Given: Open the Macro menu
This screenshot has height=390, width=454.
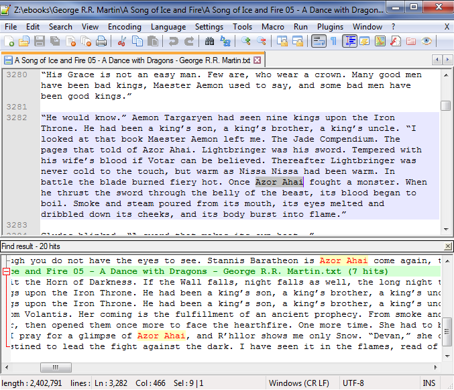Looking at the screenshot, I should [273, 27].
